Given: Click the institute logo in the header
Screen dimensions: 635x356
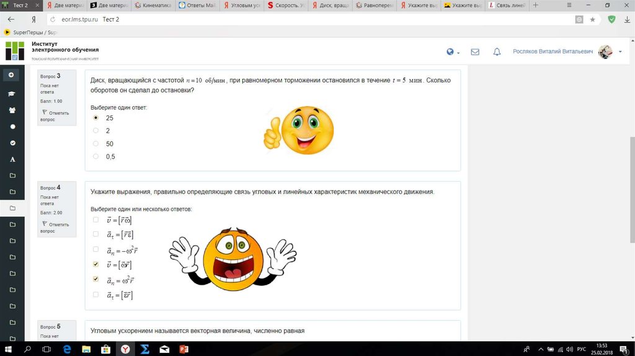Looking at the screenshot, I should [15, 51].
